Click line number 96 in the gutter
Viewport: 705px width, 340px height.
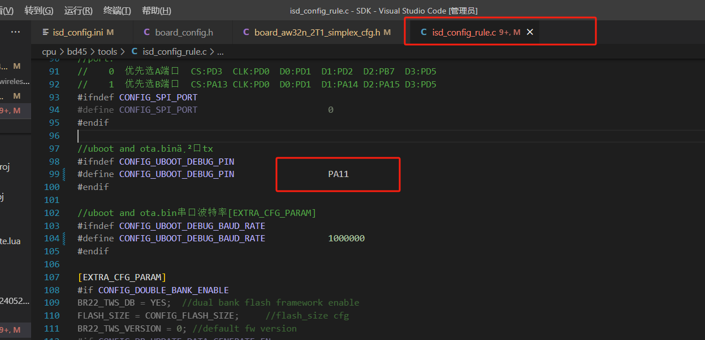tap(54, 136)
